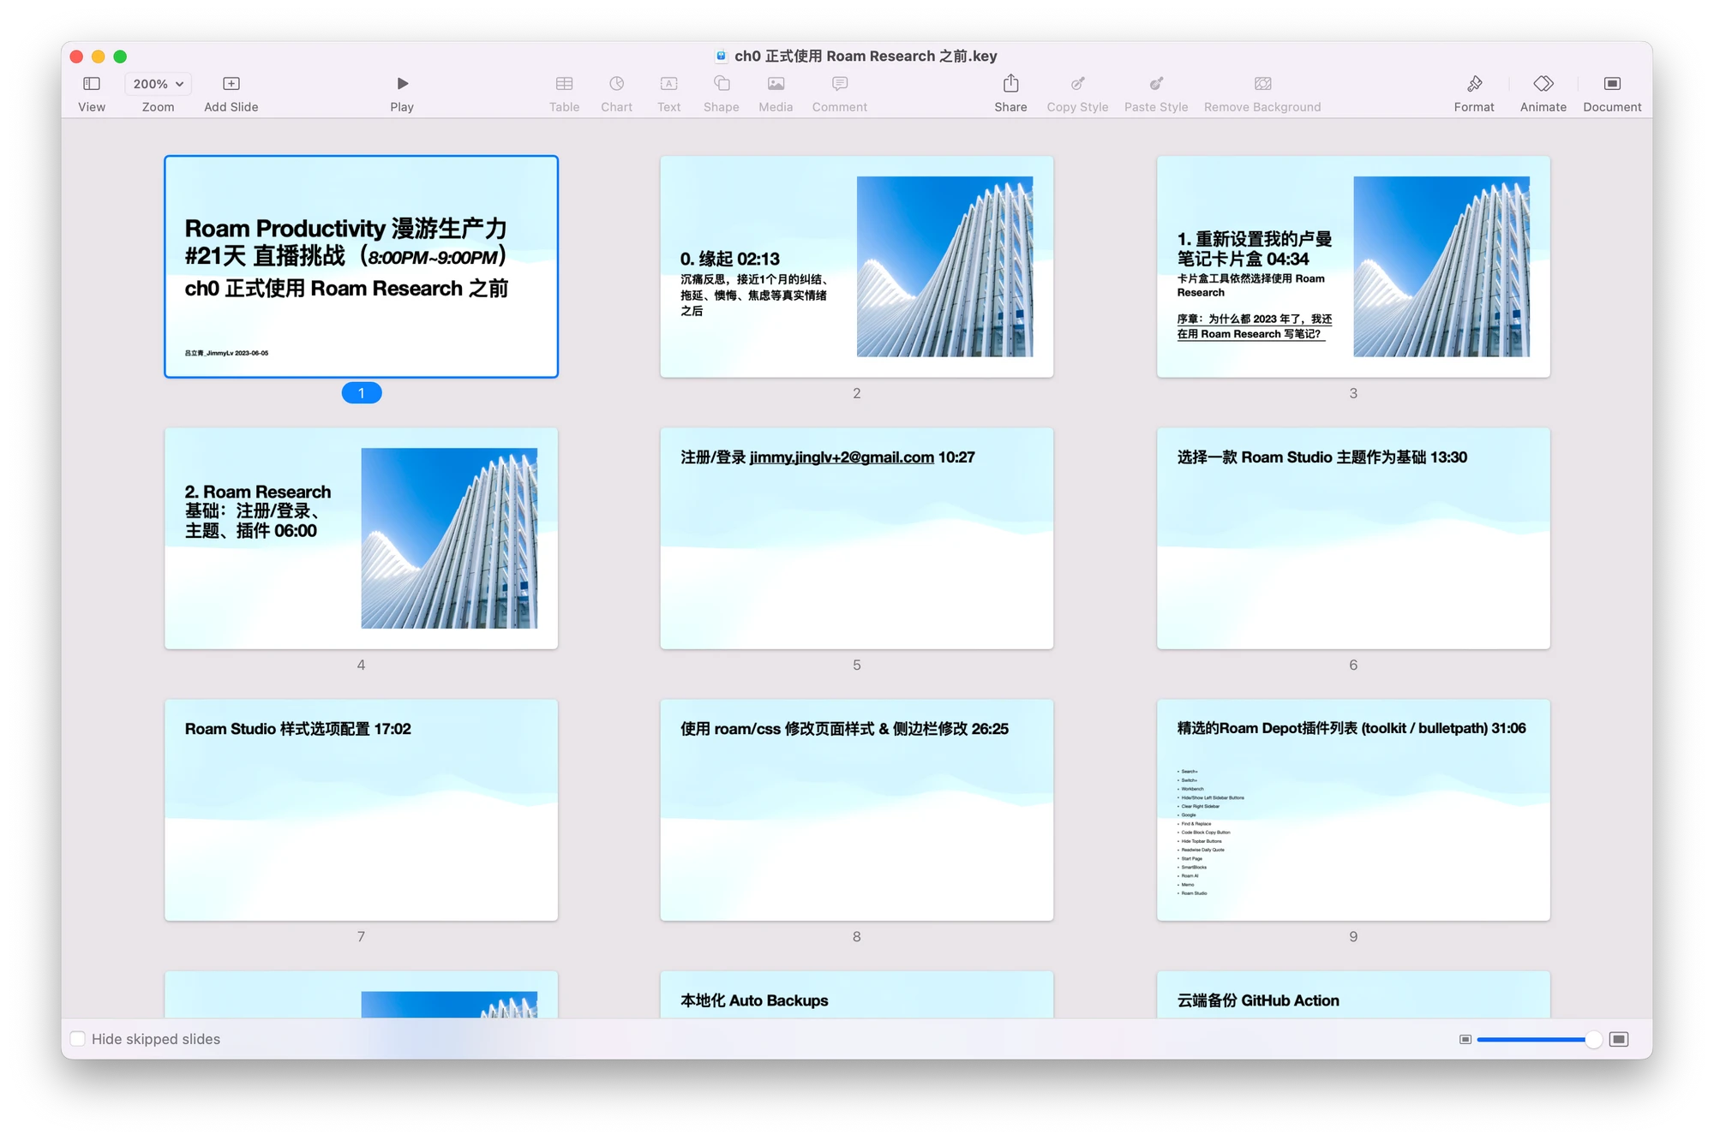The image size is (1714, 1140).
Task: Select slide 8 about roam/css 修改页面样式
Action: tap(856, 810)
